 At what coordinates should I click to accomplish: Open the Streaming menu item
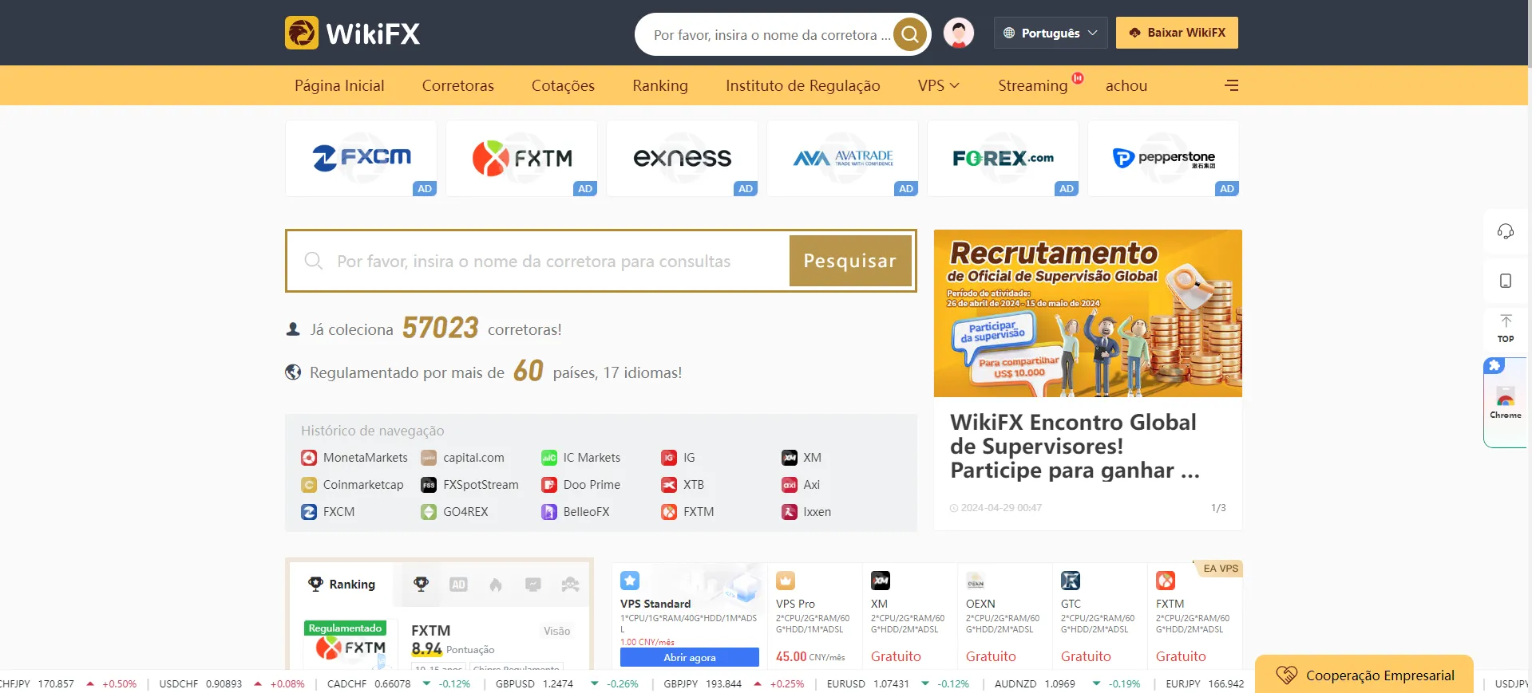coord(1033,85)
